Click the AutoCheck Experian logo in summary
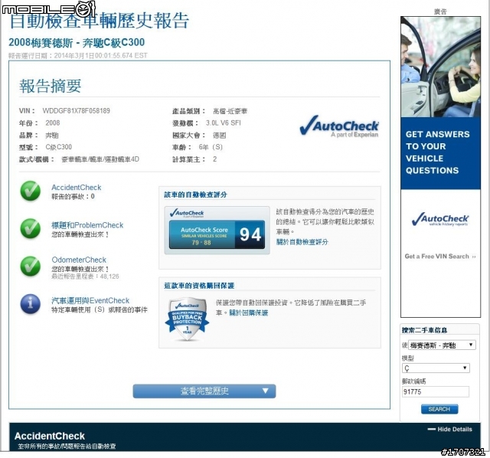The image size is (490, 458). pos(338,126)
